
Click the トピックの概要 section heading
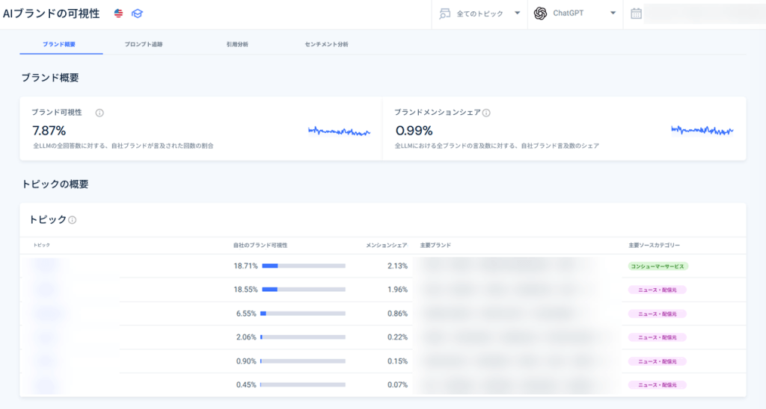pyautogui.click(x=55, y=184)
